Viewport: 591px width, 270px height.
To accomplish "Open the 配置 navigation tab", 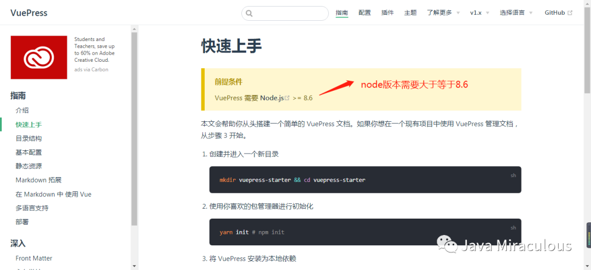I will point(364,13).
